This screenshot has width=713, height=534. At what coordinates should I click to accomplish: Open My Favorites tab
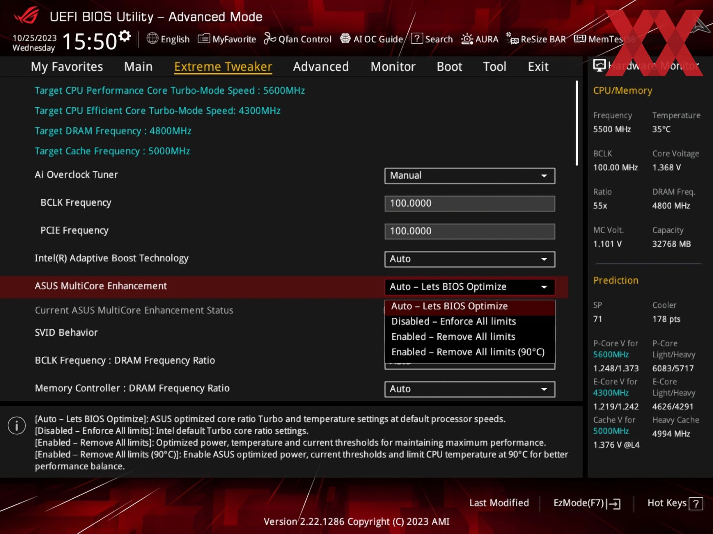[x=67, y=67]
